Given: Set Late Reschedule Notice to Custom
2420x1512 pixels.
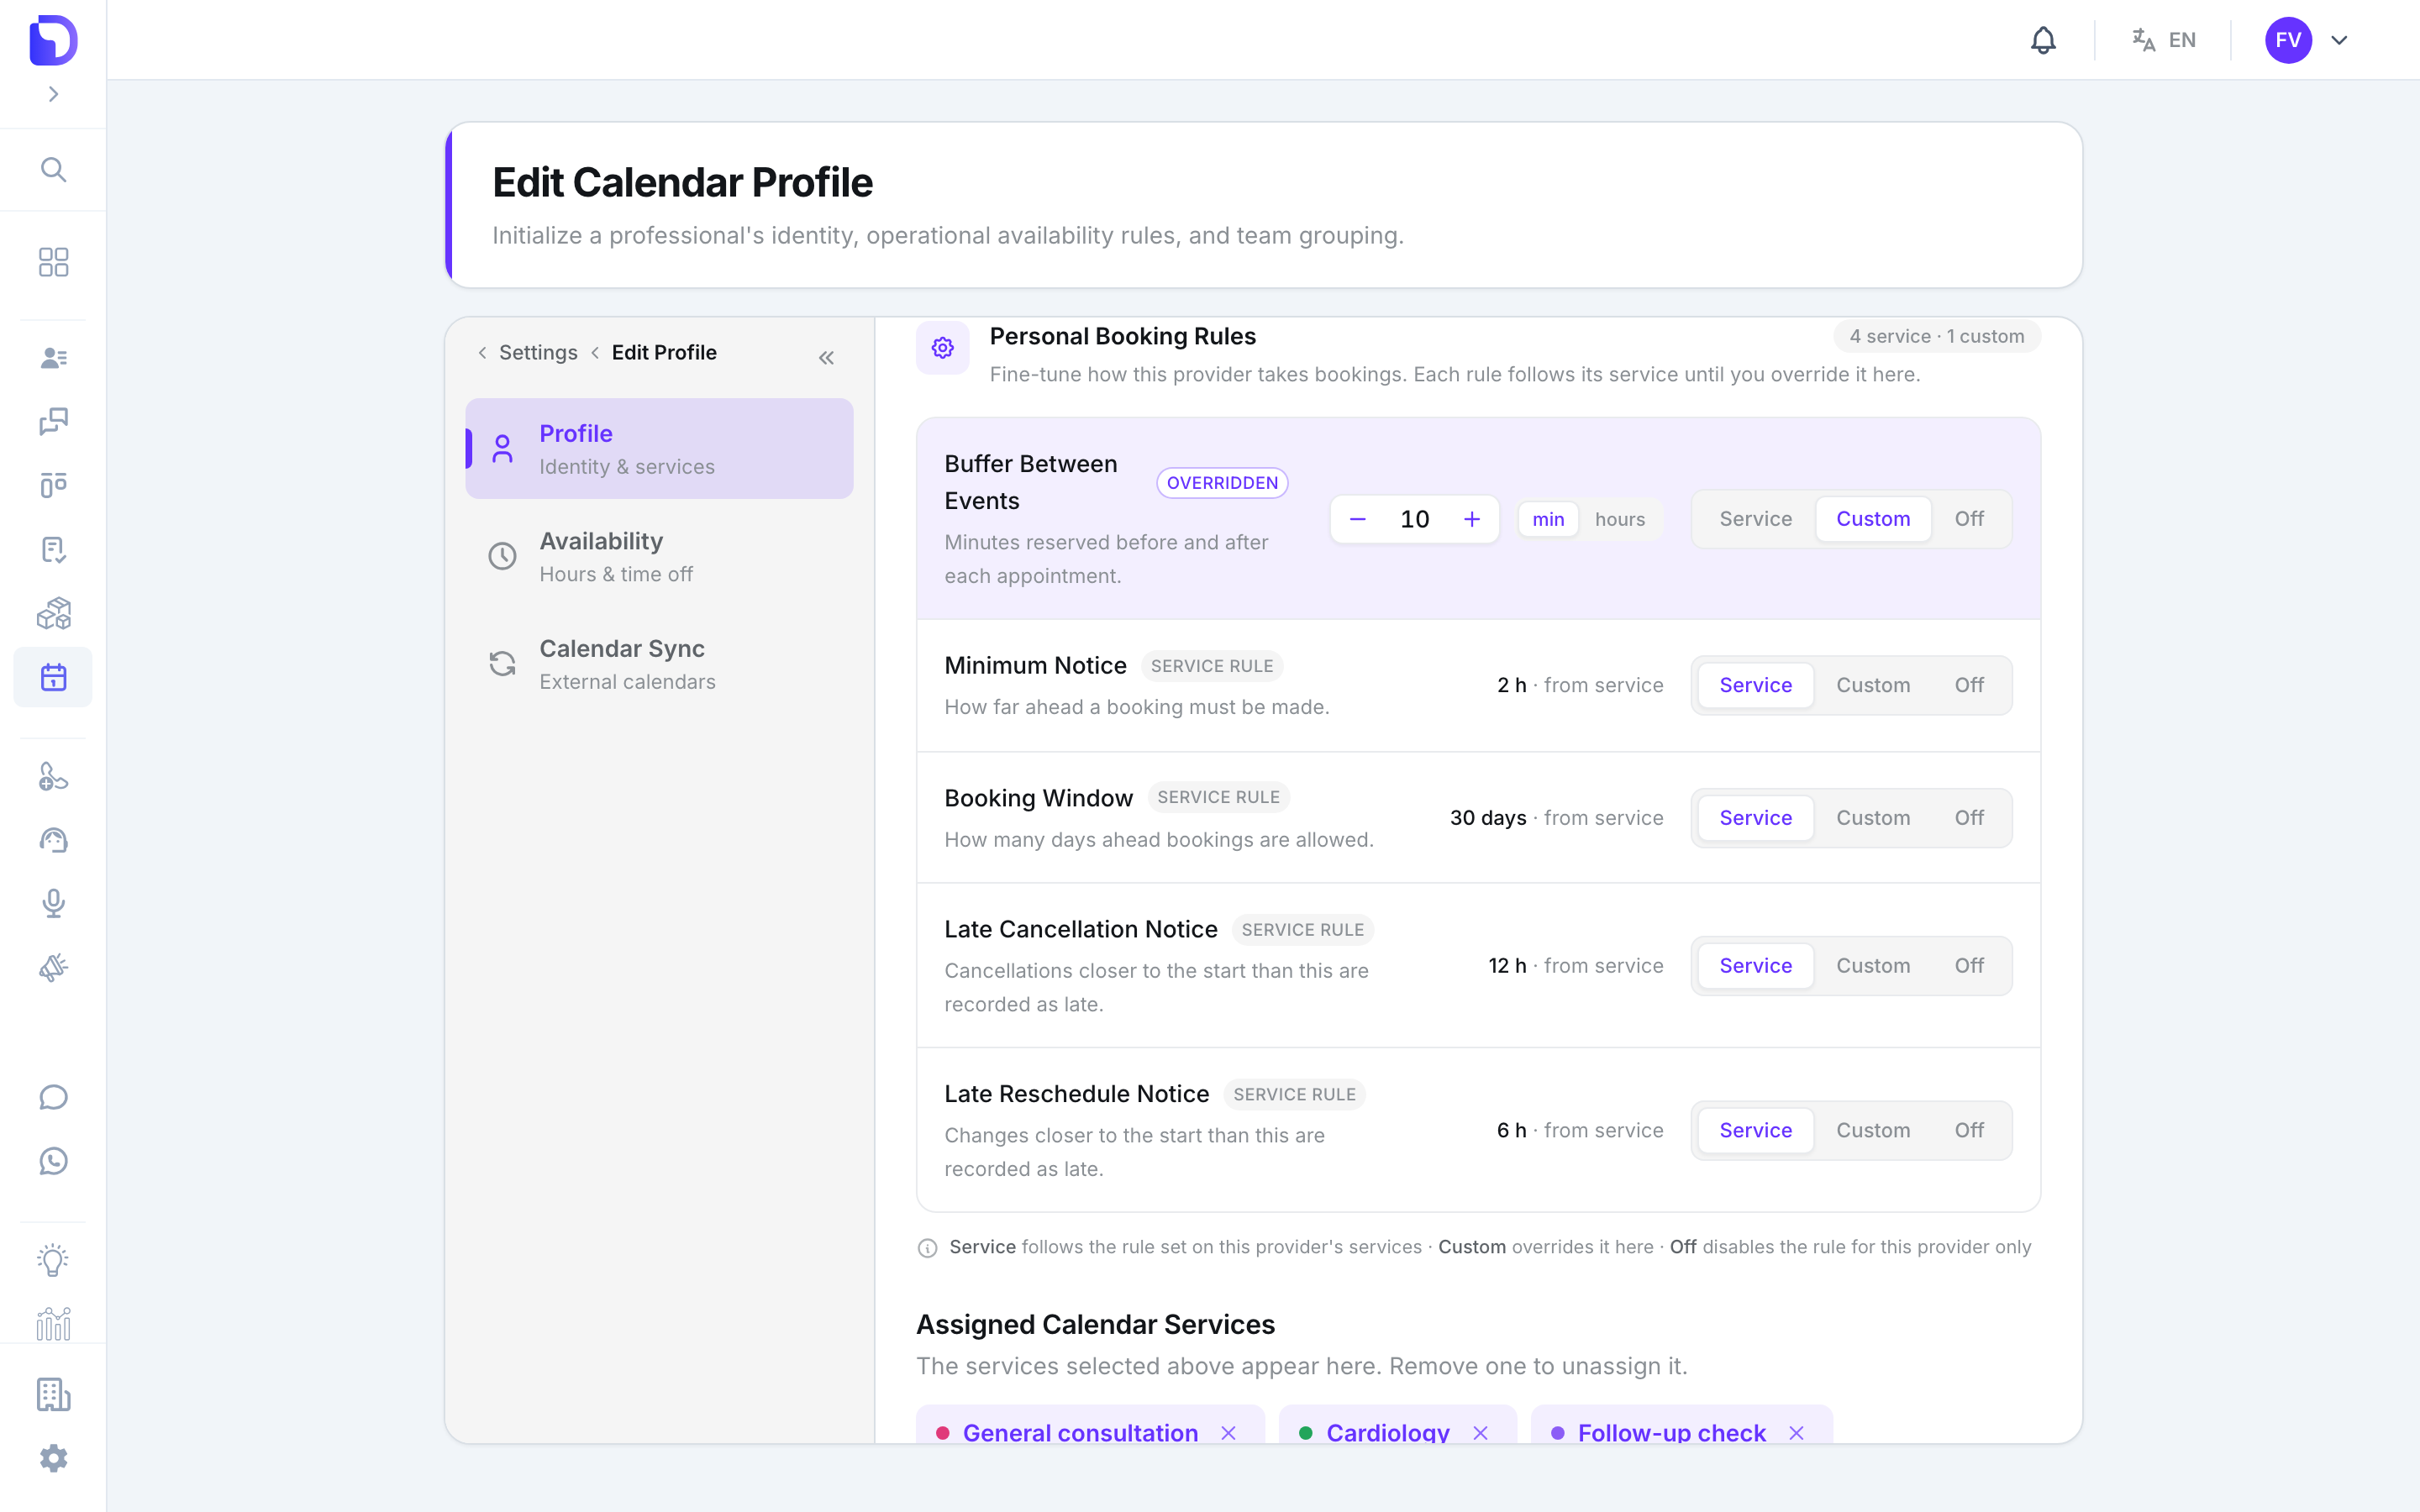Looking at the screenshot, I should point(1873,1131).
